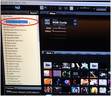111x96 pixels.
Task: Mute output with the speaker icon
Action: click(x=94, y=9)
